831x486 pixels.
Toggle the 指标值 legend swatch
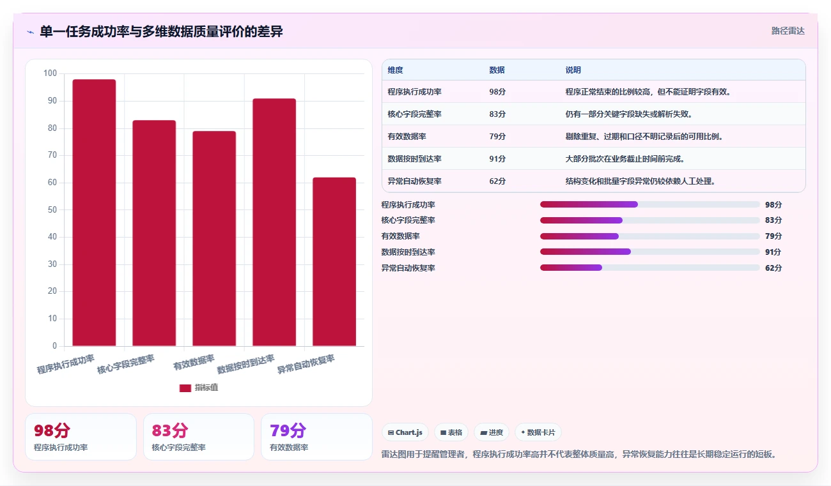pos(185,388)
